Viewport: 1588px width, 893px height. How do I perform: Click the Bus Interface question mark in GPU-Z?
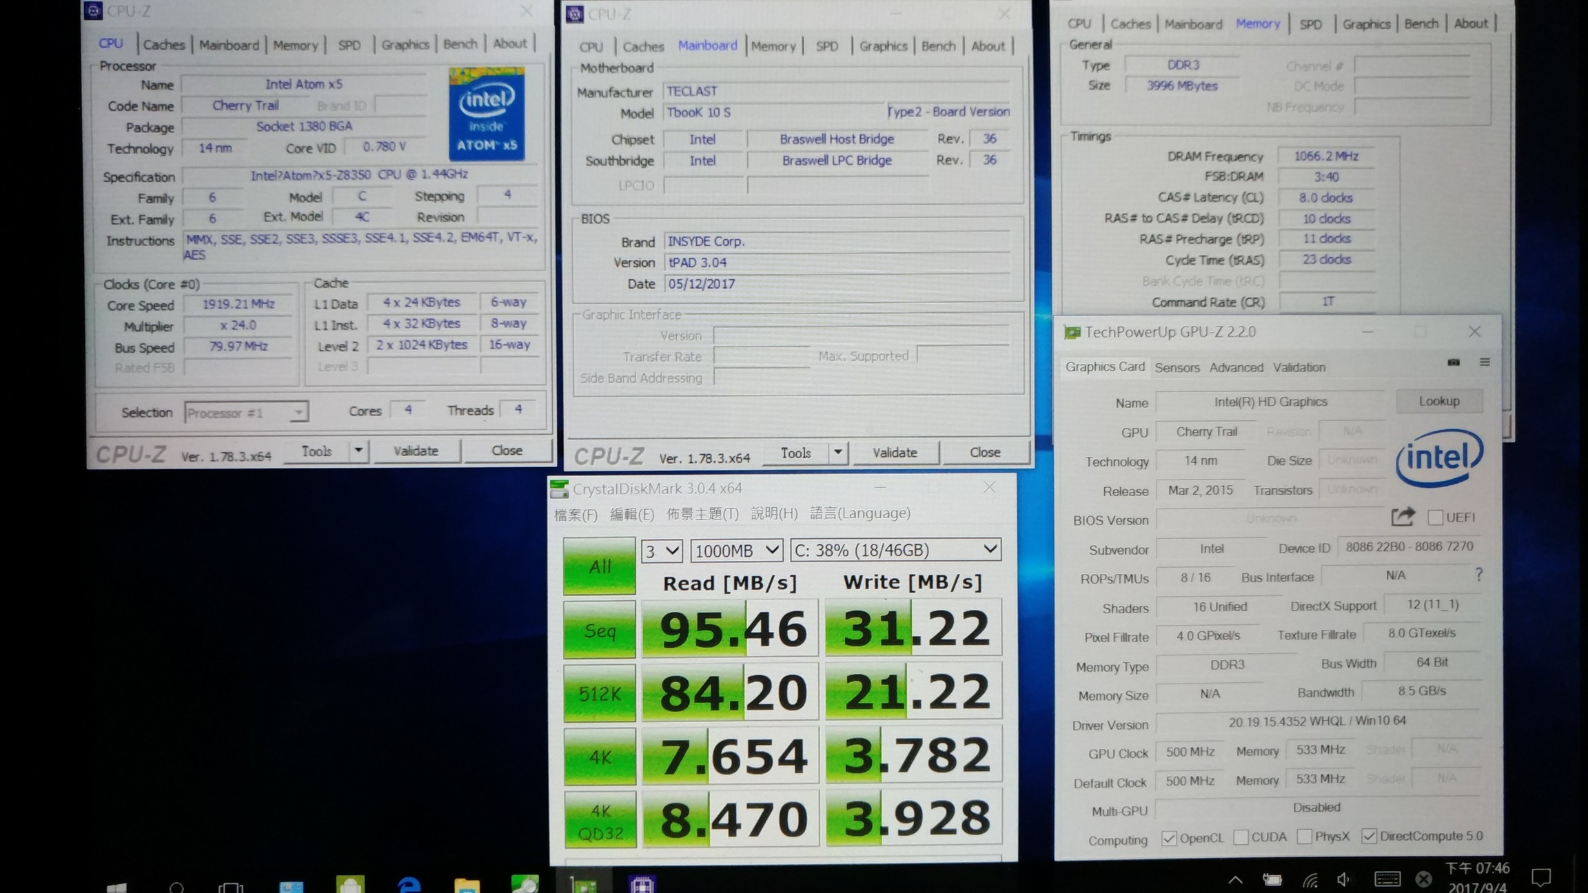(x=1478, y=575)
